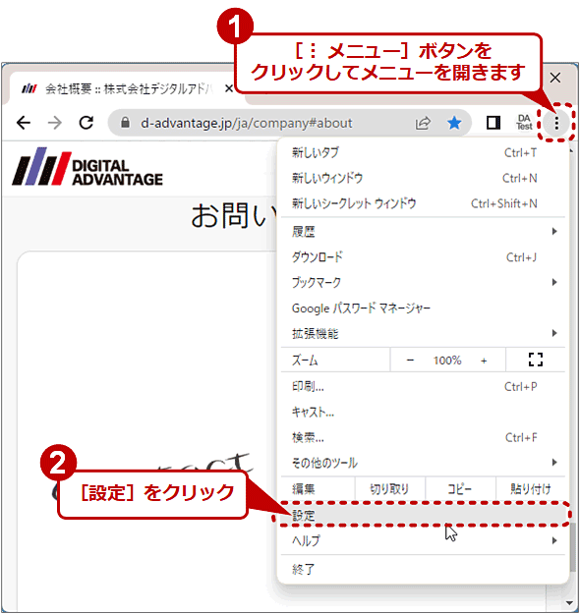Select 検索... menu item
This screenshot has height=614, width=580.
[x=423, y=437]
